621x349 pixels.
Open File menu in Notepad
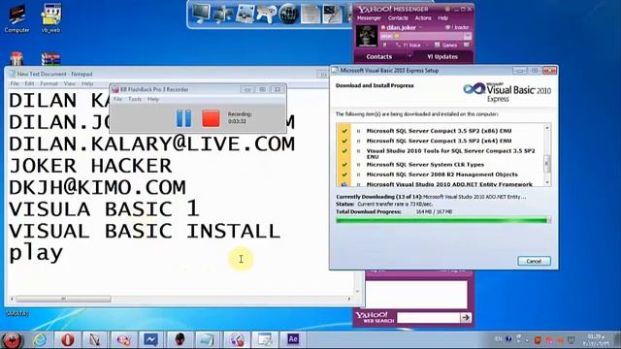click(15, 83)
